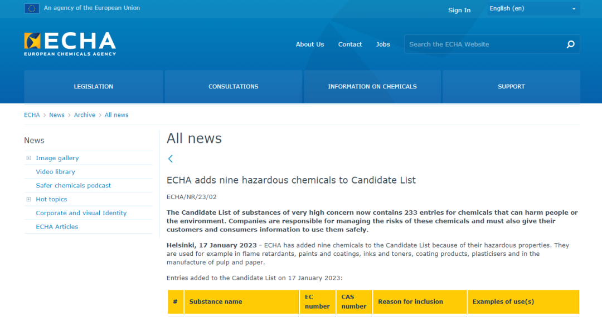Click the European Union flag icon
The image size is (602, 317).
[x=31, y=8]
